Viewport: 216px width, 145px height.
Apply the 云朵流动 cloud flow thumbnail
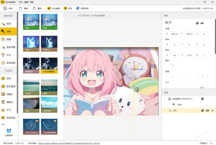click(49, 105)
